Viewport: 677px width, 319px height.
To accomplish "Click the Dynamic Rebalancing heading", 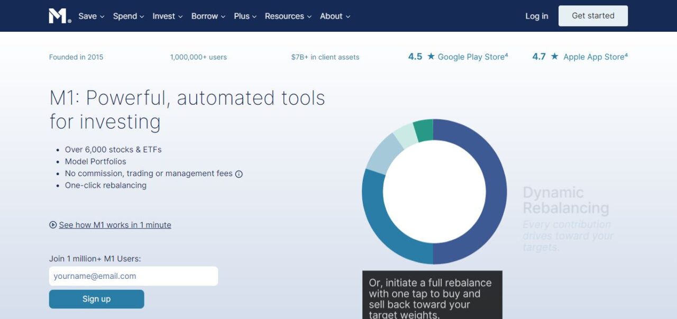I will tap(566, 200).
